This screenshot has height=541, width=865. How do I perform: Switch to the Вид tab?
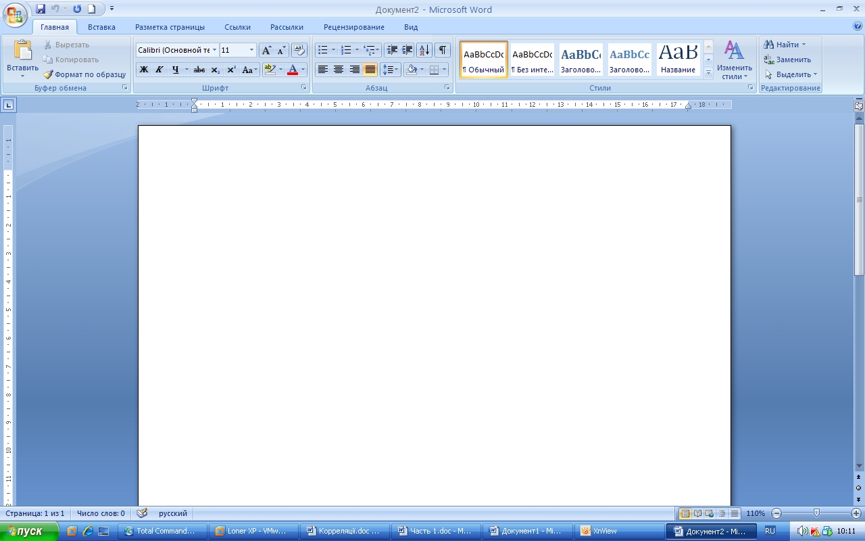pos(411,27)
